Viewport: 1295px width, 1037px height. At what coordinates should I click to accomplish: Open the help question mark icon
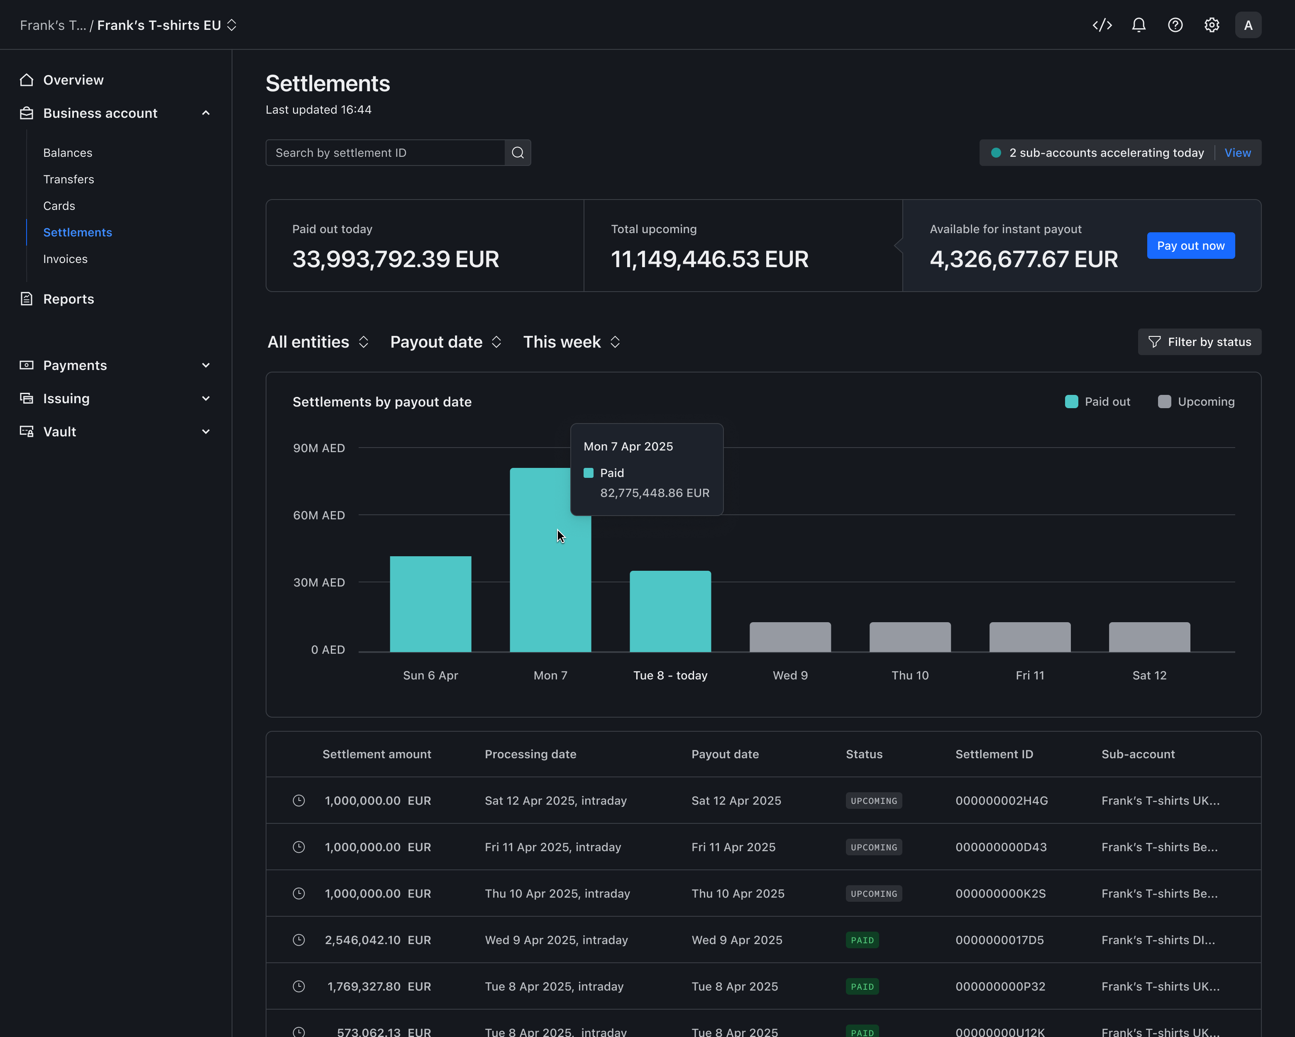click(x=1175, y=25)
